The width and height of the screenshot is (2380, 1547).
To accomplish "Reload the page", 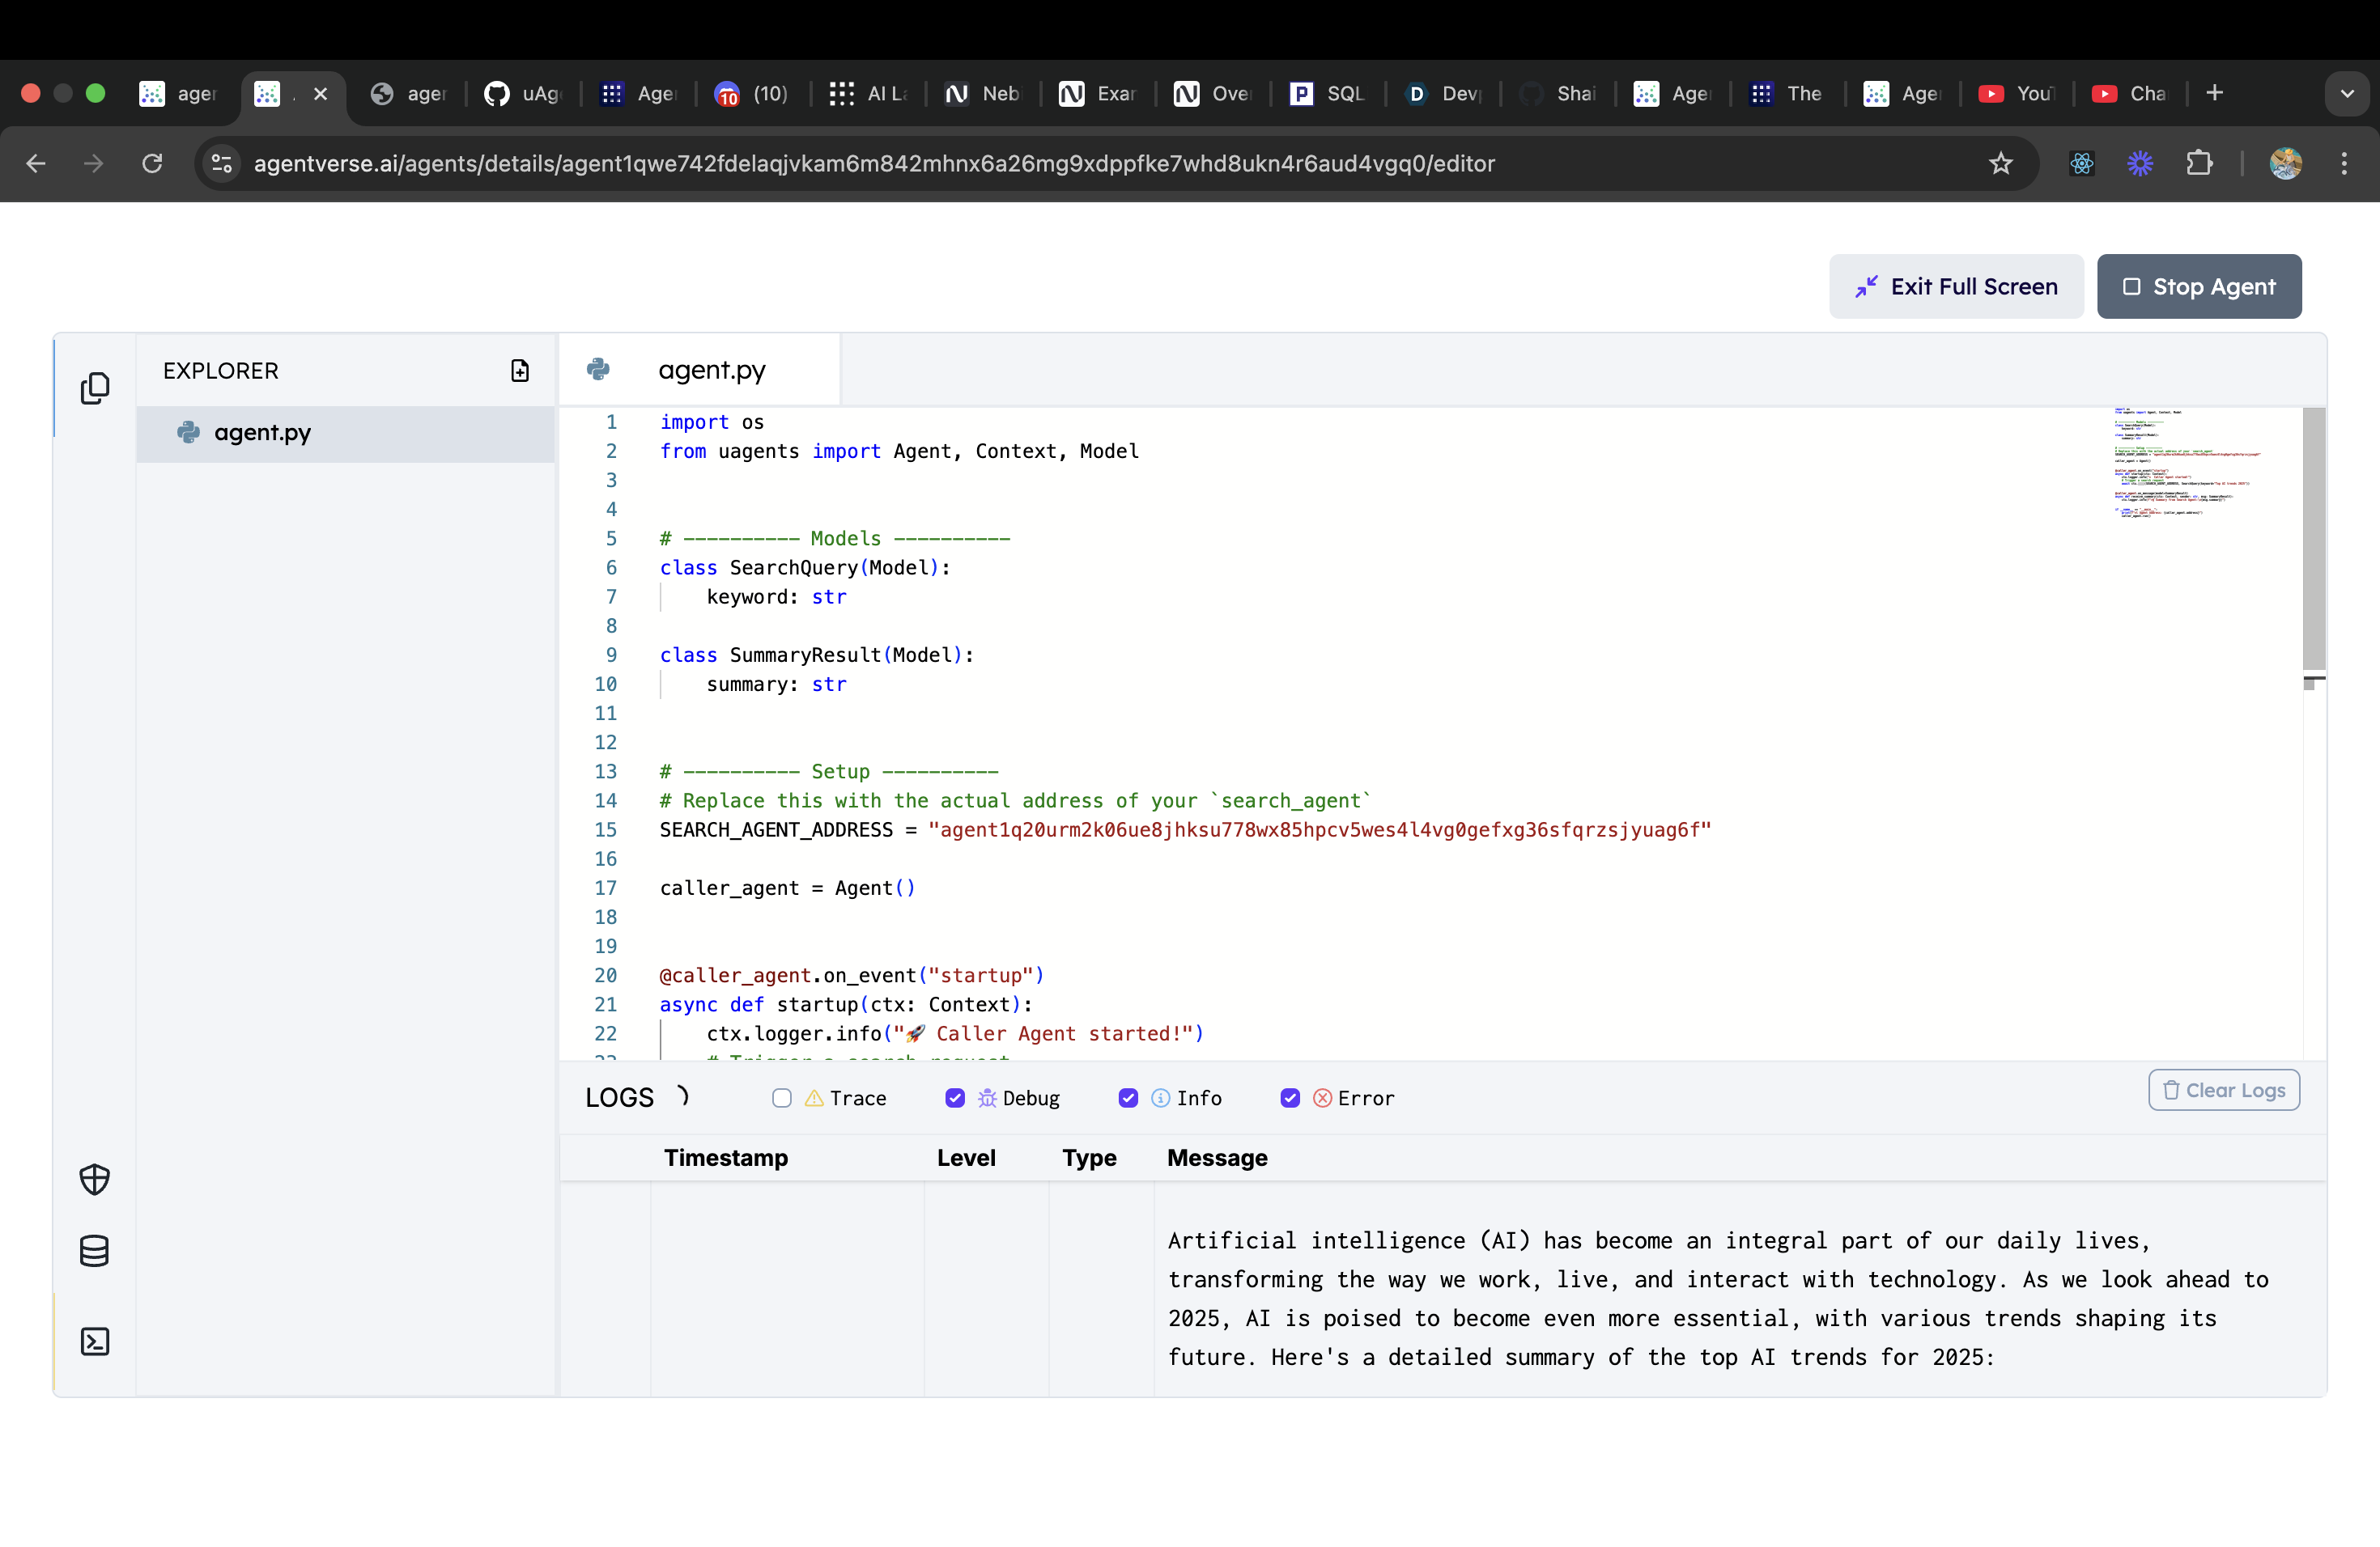I will pyautogui.click(x=152, y=163).
